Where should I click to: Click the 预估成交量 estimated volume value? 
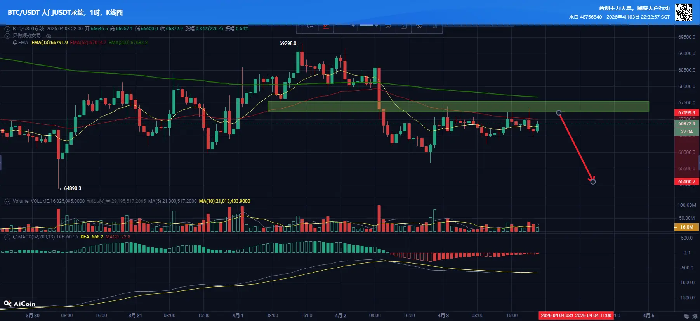pyautogui.click(x=116, y=201)
